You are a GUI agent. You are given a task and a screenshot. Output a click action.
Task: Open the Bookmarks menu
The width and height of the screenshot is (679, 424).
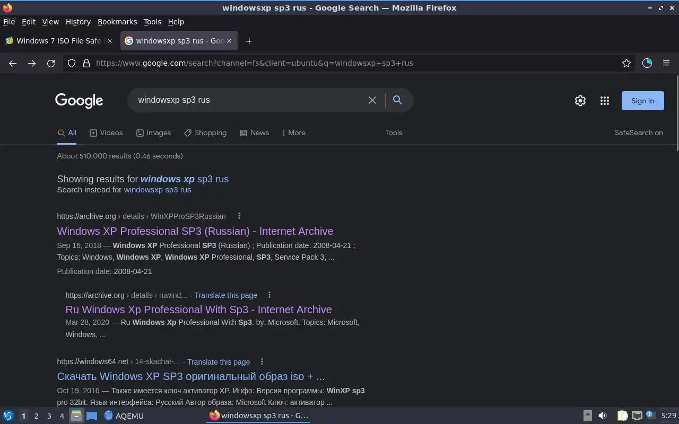click(117, 22)
